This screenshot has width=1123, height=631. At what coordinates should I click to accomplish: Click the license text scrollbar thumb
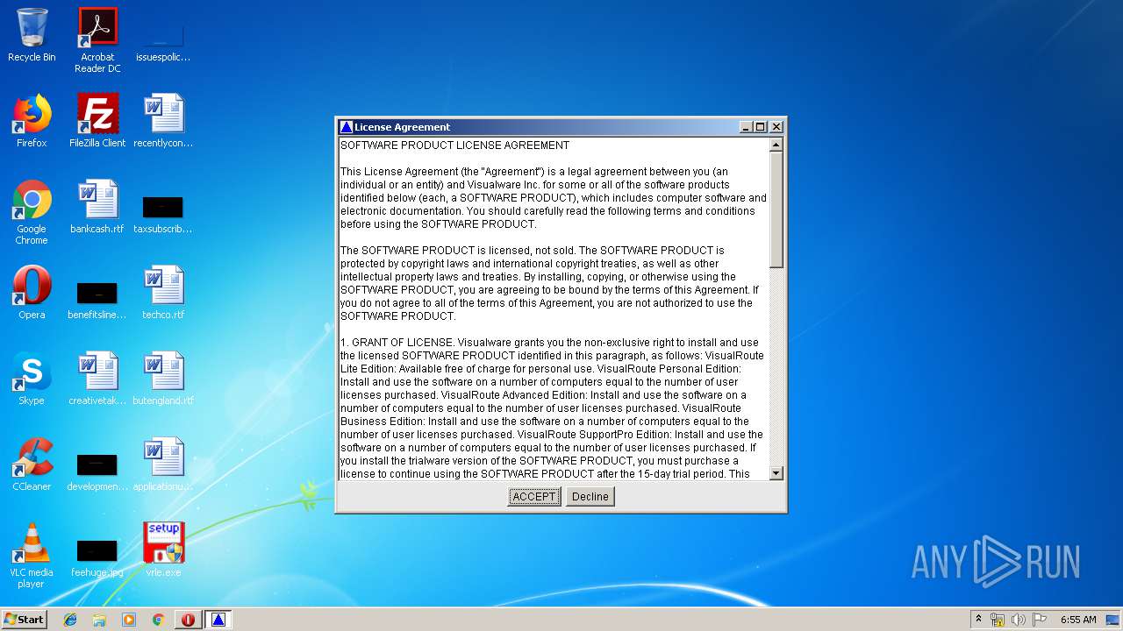tap(776, 209)
